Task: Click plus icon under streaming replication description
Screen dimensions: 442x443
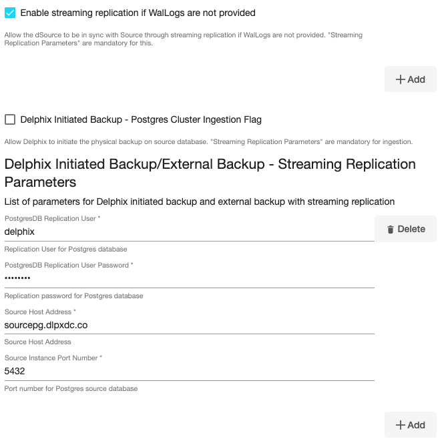Action: coord(401,79)
